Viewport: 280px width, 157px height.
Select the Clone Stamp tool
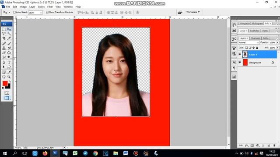(x=4, y=48)
